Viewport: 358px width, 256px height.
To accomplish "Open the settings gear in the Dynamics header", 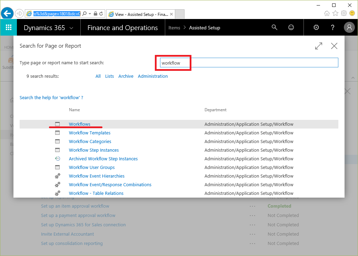I will tap(316, 27).
